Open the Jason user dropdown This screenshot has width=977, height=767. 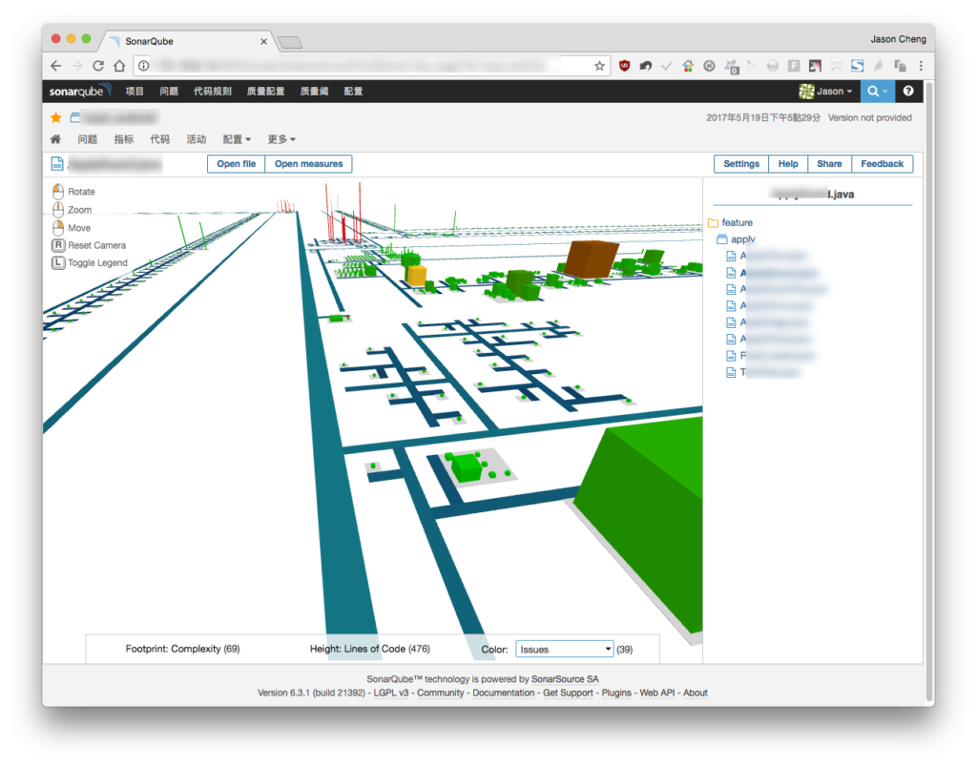click(825, 91)
